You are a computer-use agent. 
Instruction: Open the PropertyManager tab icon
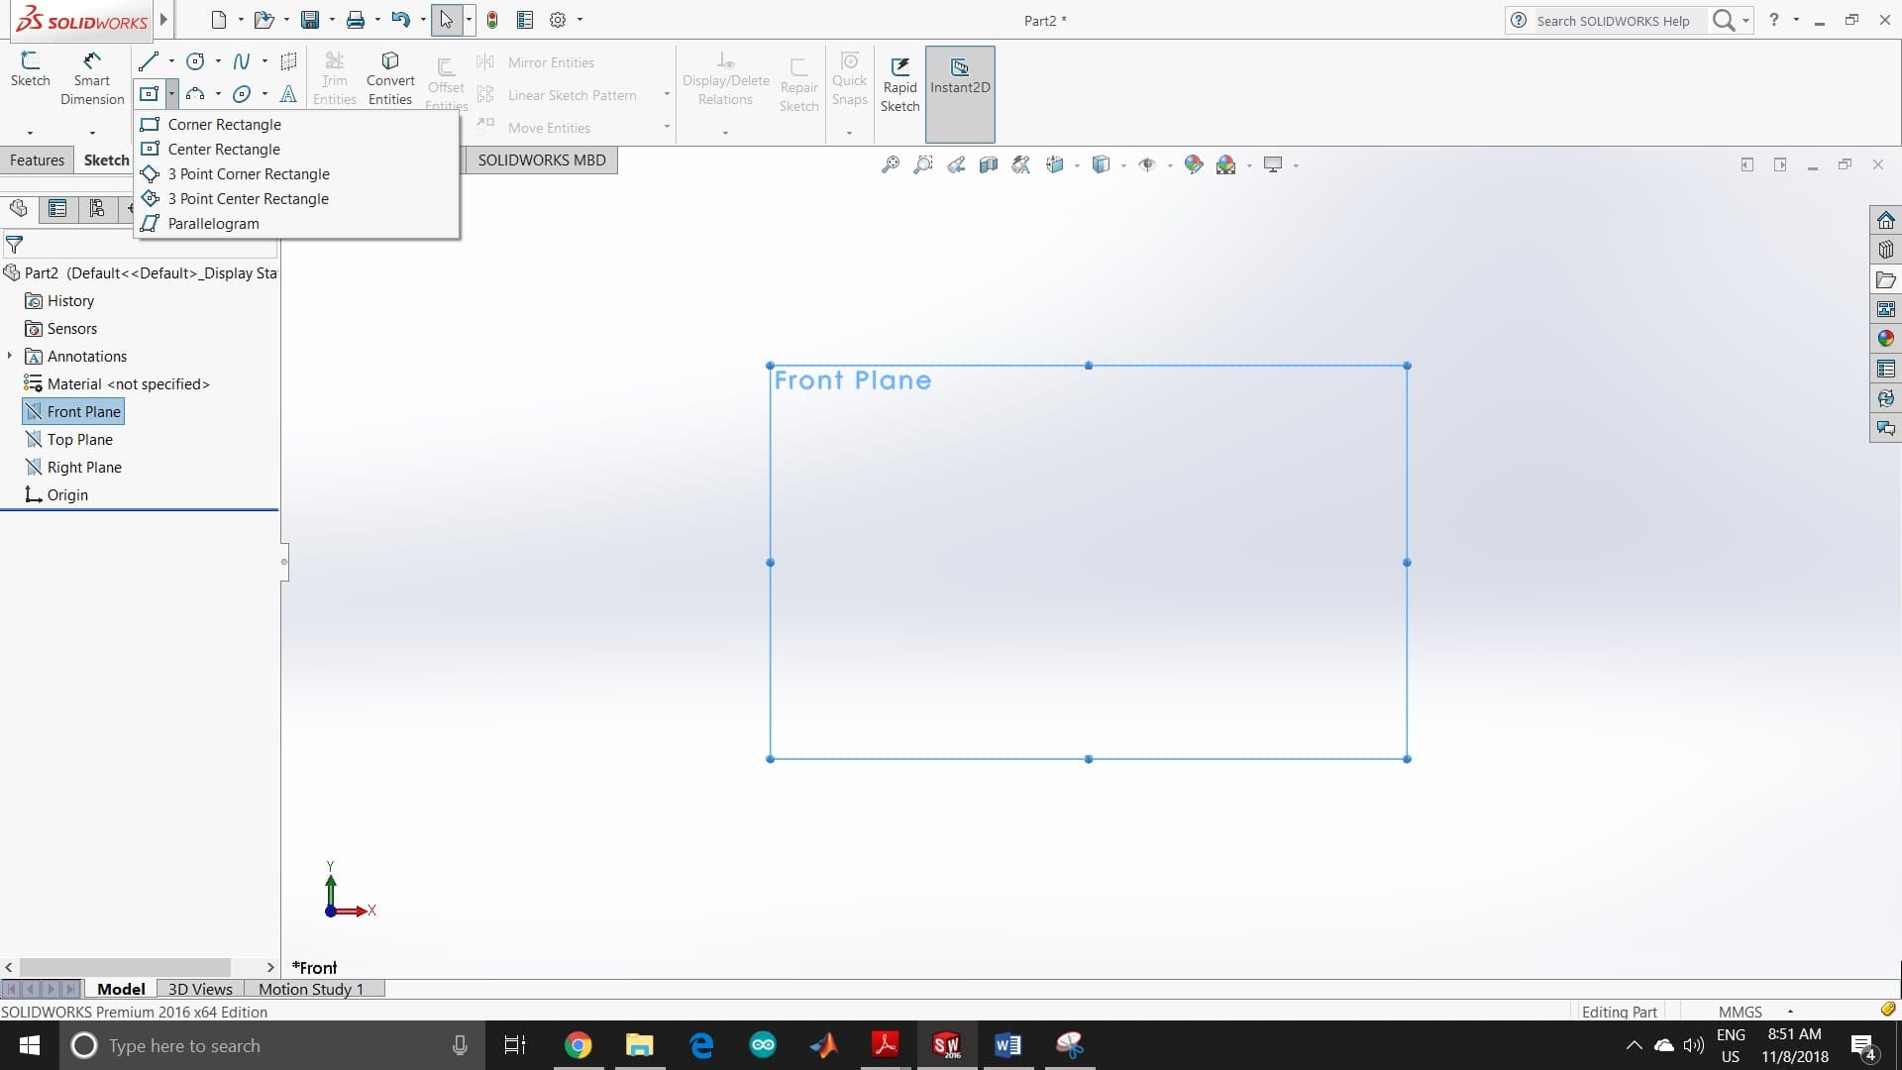click(x=57, y=208)
